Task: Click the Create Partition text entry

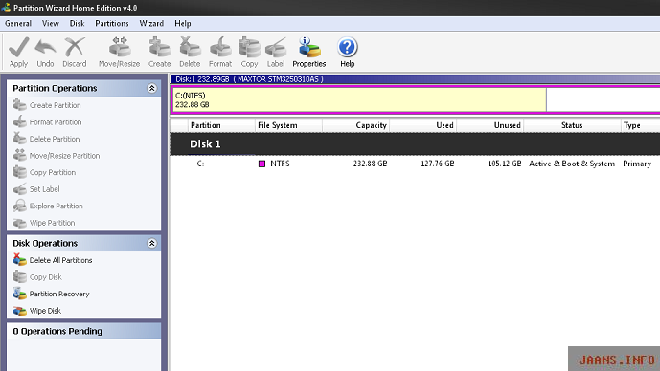Action: [56, 105]
